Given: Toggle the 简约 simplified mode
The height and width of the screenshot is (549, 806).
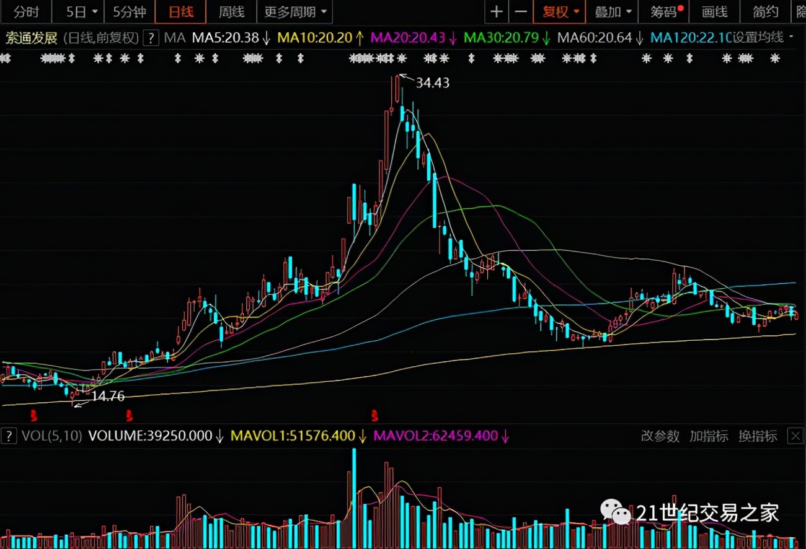Looking at the screenshot, I should pyautogui.click(x=766, y=12).
